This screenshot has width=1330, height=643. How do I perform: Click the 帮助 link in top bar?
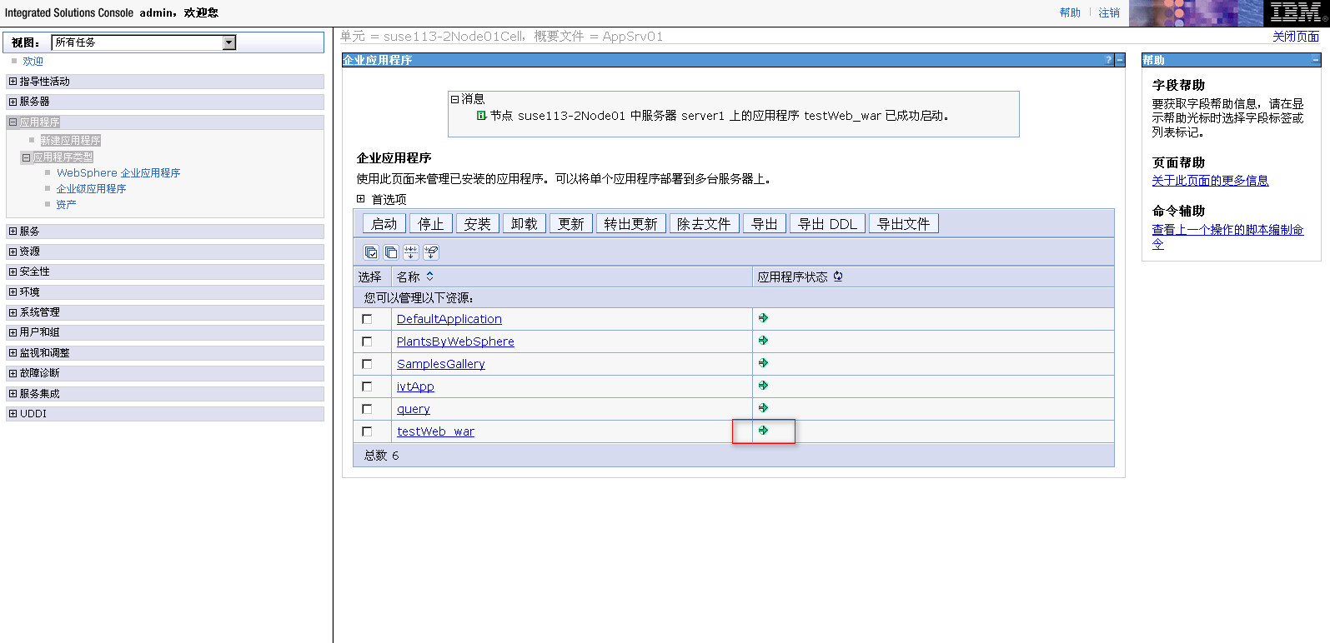click(x=1070, y=13)
